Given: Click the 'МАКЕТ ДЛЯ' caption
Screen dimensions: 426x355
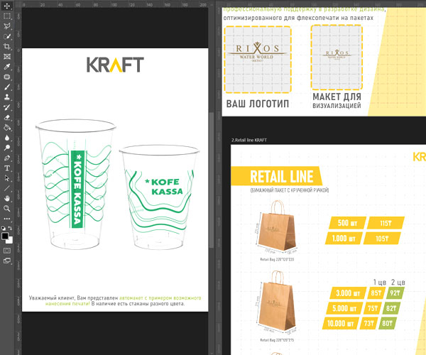Looking at the screenshot, I should 337,97.
